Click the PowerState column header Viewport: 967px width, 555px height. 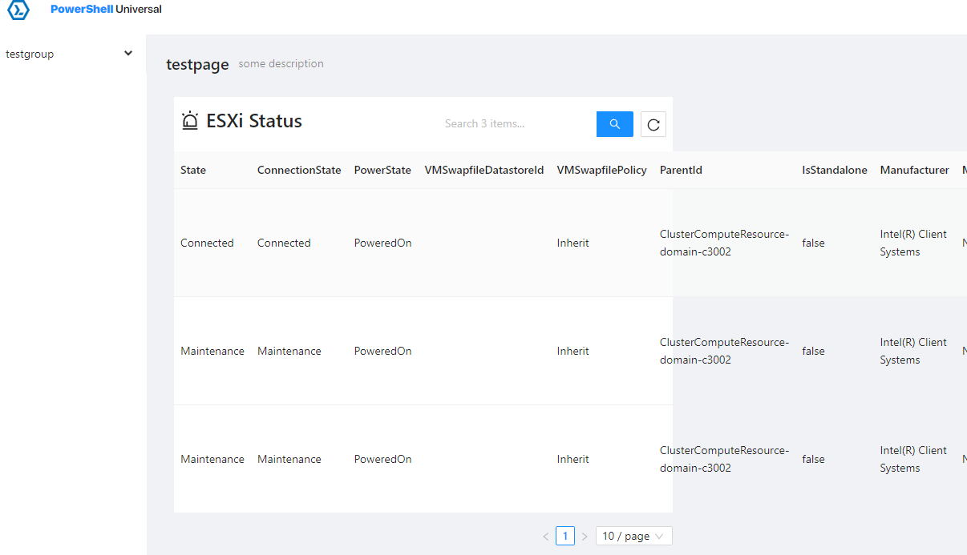[382, 170]
